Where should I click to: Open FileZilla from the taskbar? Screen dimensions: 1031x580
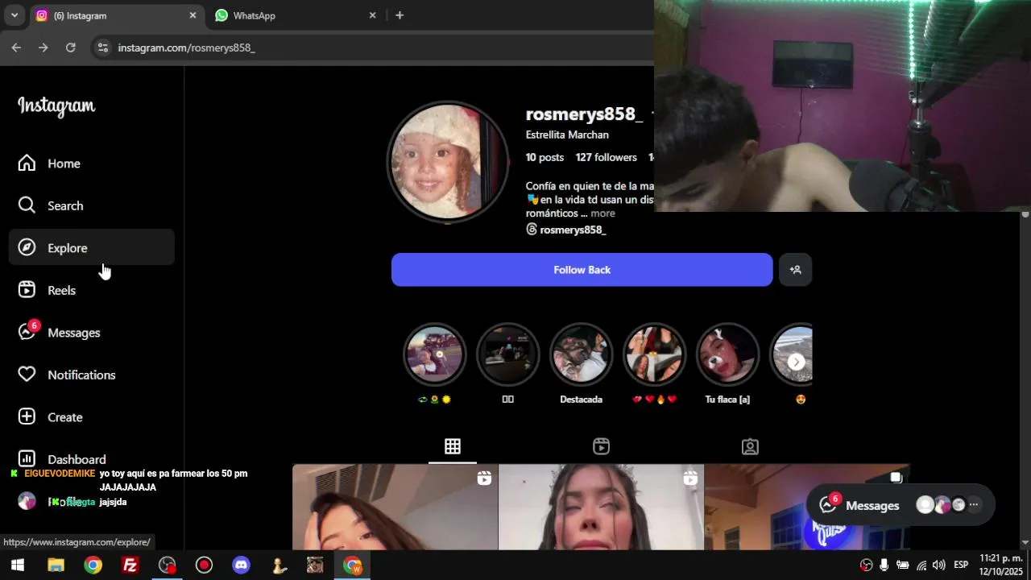click(130, 565)
